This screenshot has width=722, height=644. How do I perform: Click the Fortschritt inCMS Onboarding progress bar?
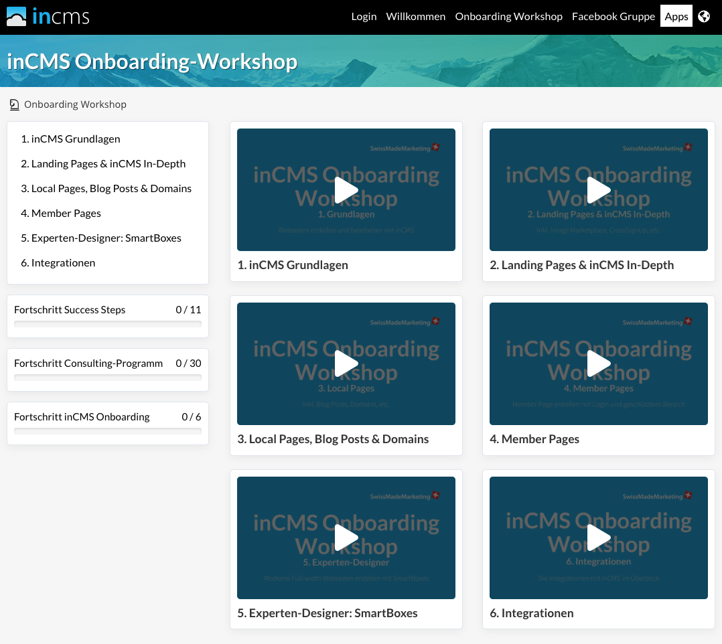click(x=108, y=431)
